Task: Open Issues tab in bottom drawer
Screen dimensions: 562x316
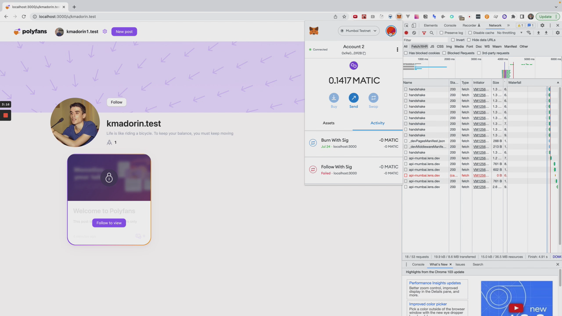Action: pyautogui.click(x=460, y=265)
